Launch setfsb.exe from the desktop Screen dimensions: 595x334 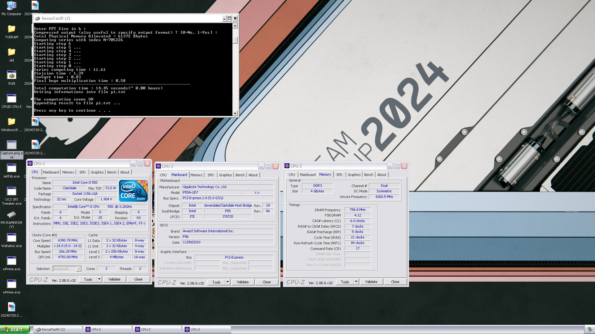click(x=11, y=171)
